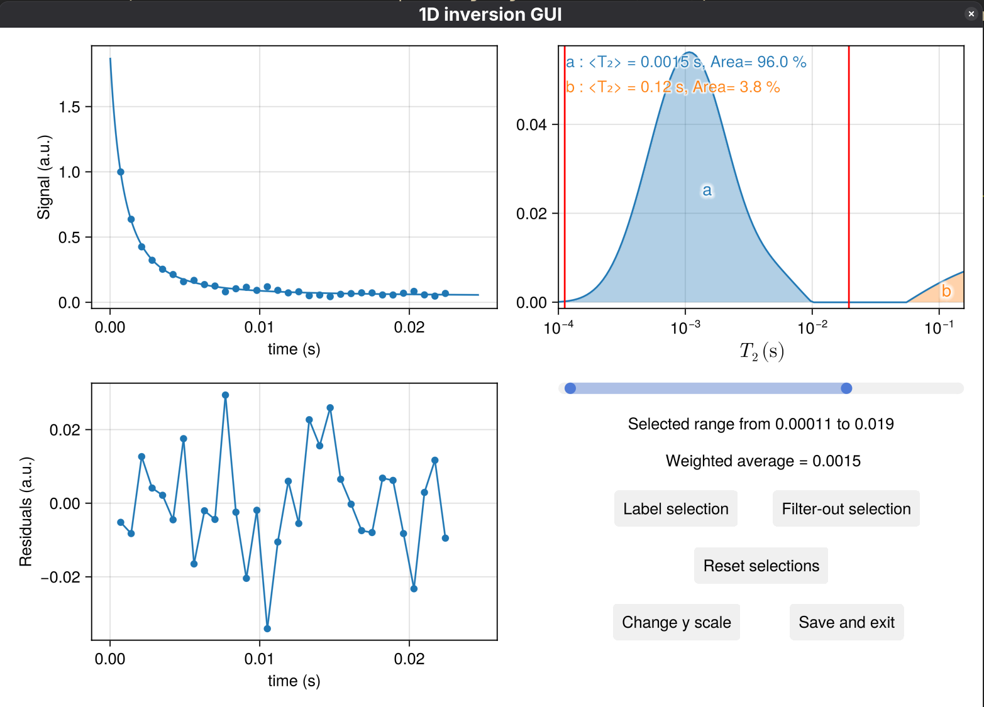The width and height of the screenshot is (984, 707).
Task: Click Save and exit
Action: pyautogui.click(x=846, y=622)
